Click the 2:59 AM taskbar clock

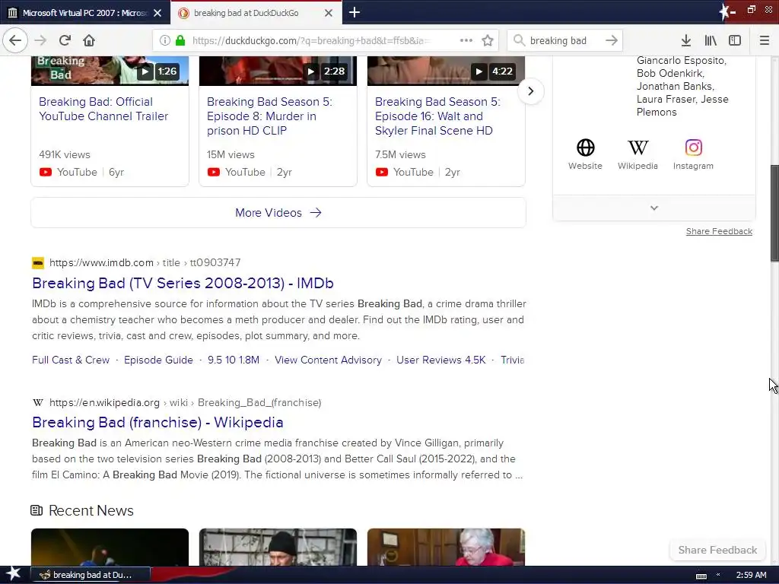[x=751, y=575]
